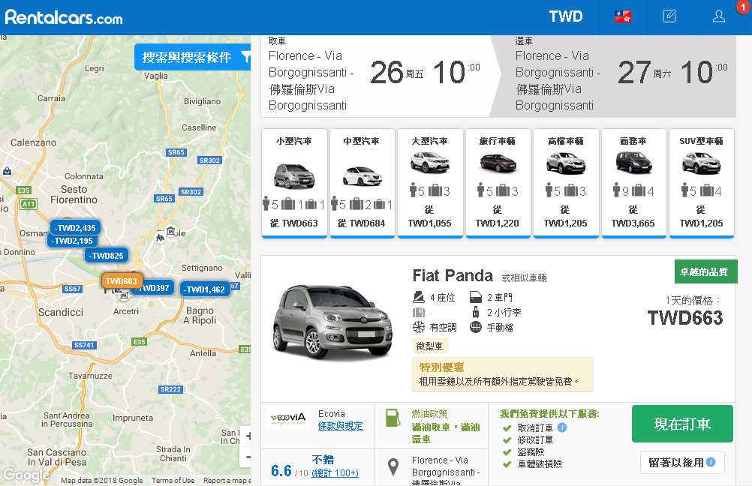
Task: Click the Ecovia supplier logo
Action: [x=288, y=418]
